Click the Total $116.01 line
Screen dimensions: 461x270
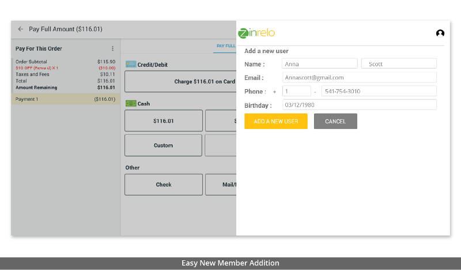[x=66, y=81]
